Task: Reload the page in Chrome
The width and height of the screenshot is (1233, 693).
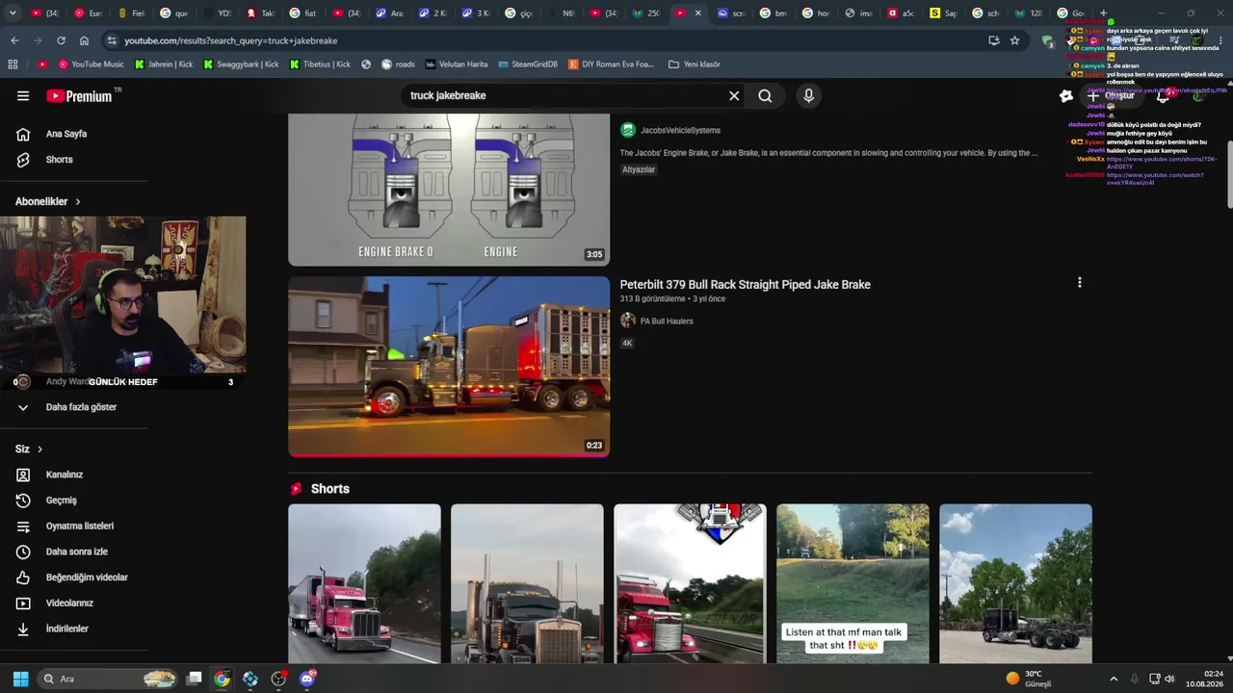Action: 61,40
